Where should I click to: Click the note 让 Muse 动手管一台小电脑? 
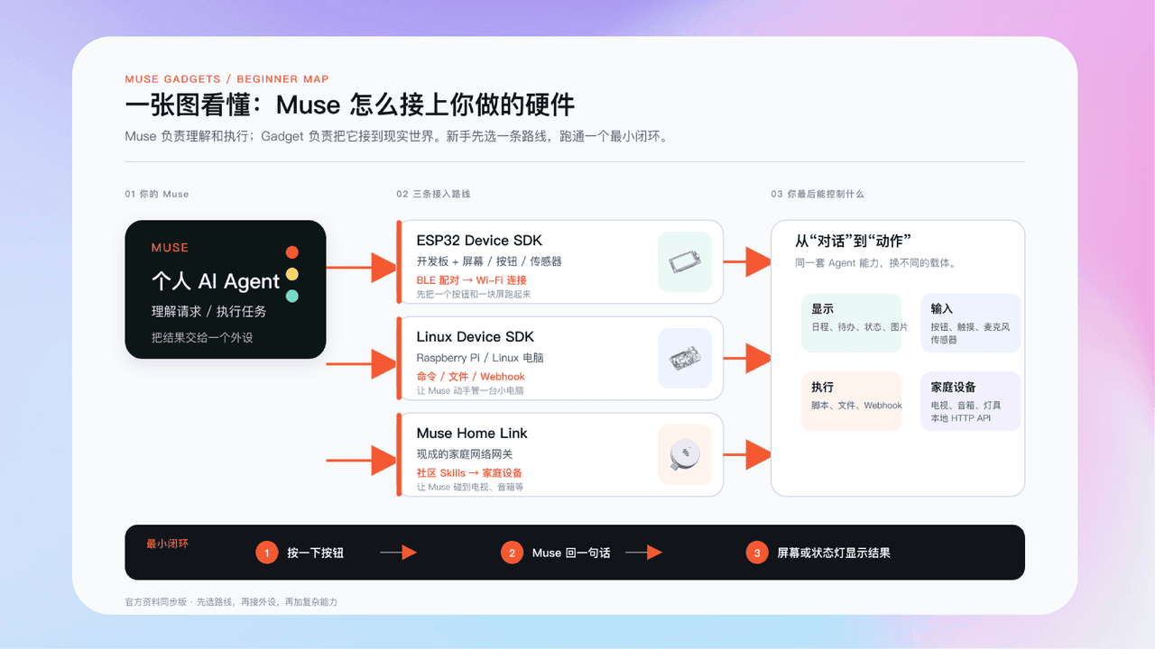[470, 391]
